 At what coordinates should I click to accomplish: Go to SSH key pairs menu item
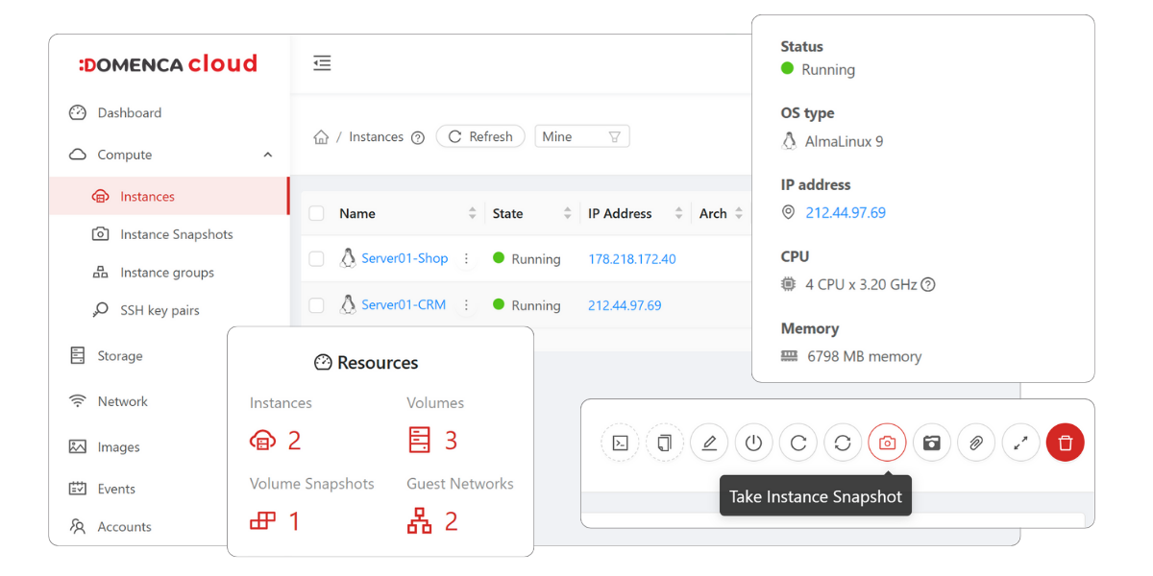click(159, 310)
